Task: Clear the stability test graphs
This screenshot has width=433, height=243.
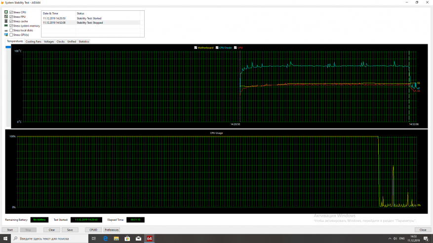Action: 52,230
